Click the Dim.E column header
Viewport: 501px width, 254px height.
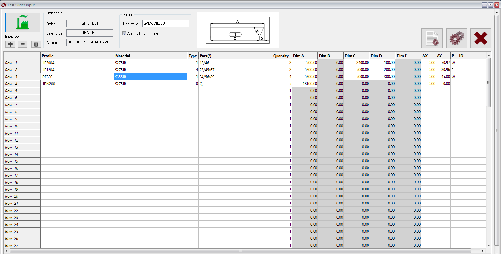click(408, 56)
